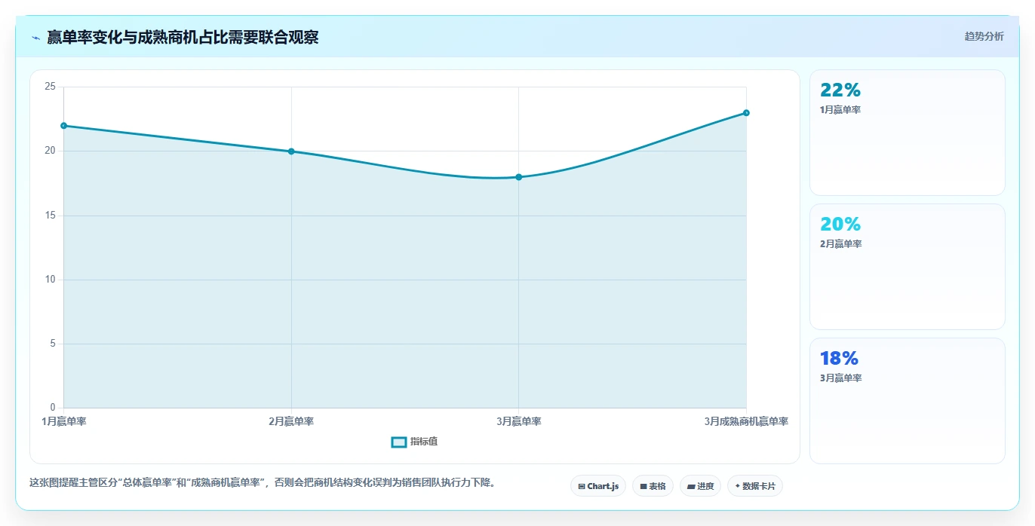The image size is (1035, 526).
Task: Click the Chart.js tag pill
Action: [x=598, y=487]
